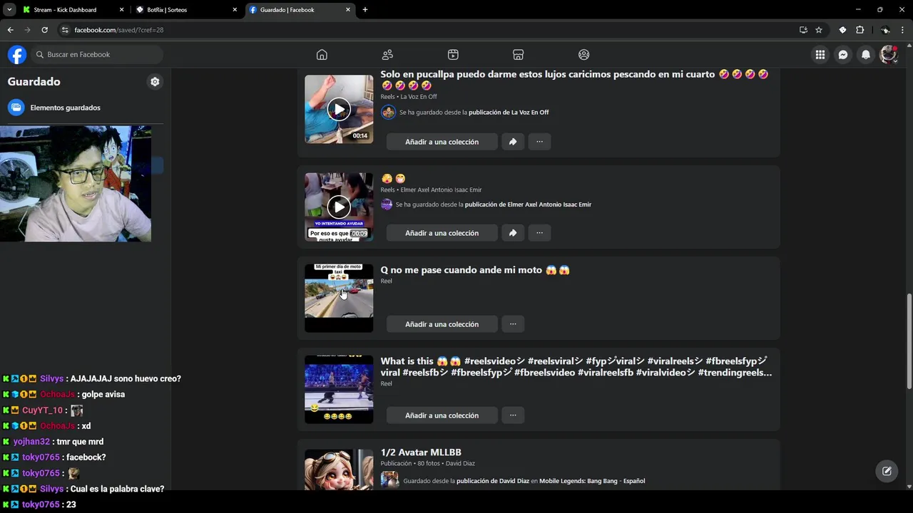
Task: Click the Buscar en Facebook search field
Action: point(96,55)
